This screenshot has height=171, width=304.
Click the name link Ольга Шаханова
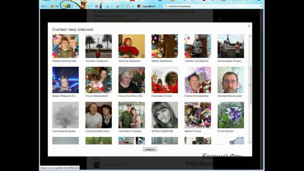coord(98,96)
